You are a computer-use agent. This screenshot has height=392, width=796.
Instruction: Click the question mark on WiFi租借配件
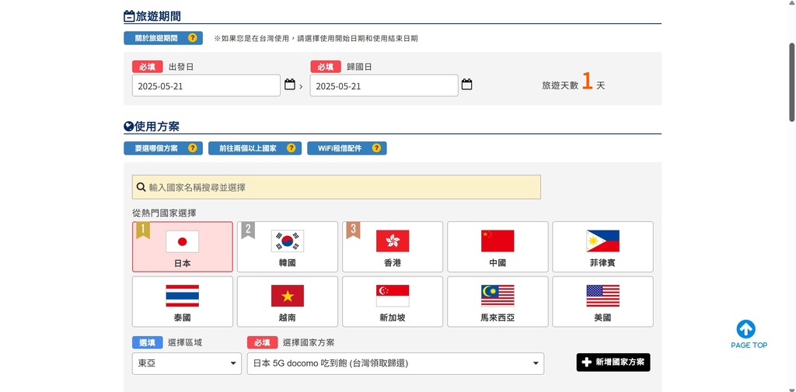(376, 148)
